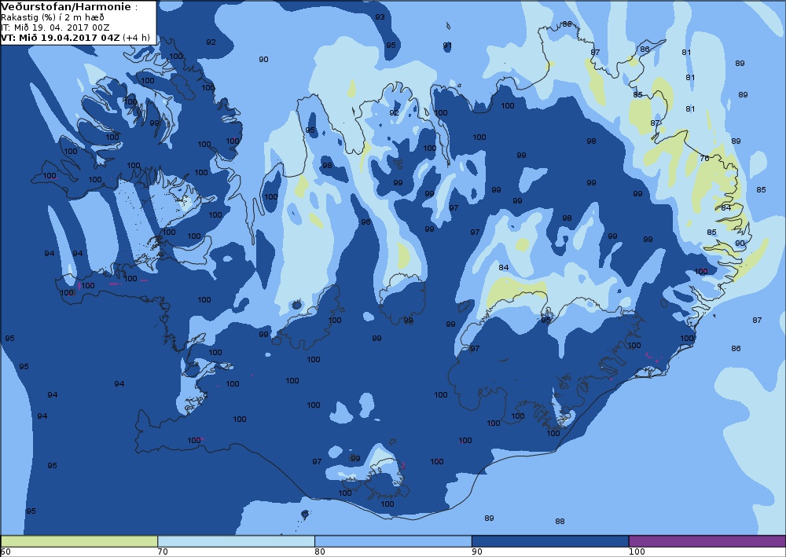This screenshot has height=557, width=786.
Task: Click the purple 100% legend swatch
Action: pos(707,541)
